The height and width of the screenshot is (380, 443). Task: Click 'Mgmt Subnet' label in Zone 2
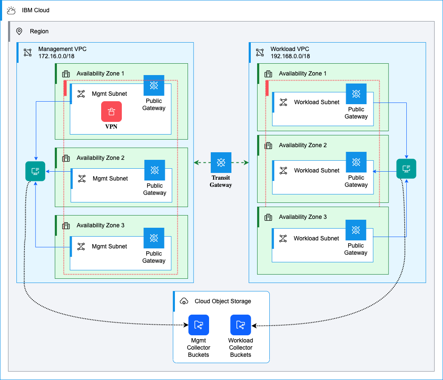pos(110,179)
